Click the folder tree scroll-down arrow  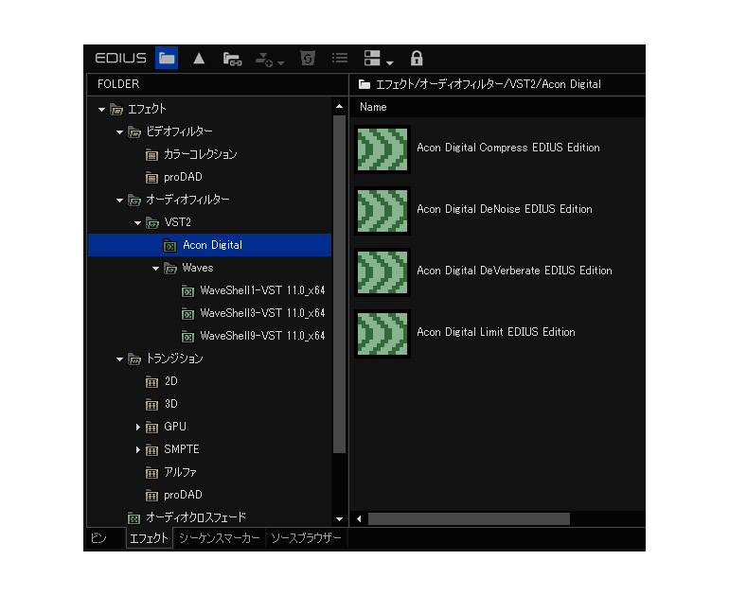339,518
